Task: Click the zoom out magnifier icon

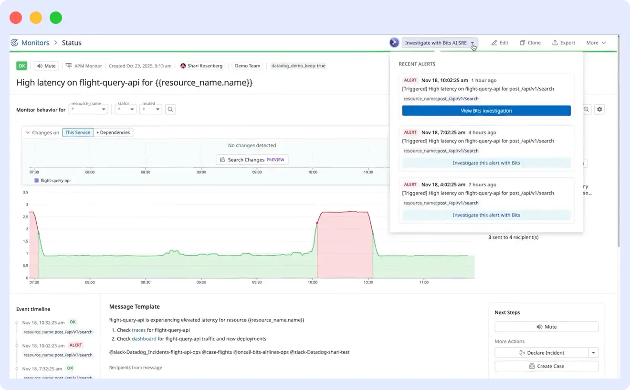Action: [587, 109]
